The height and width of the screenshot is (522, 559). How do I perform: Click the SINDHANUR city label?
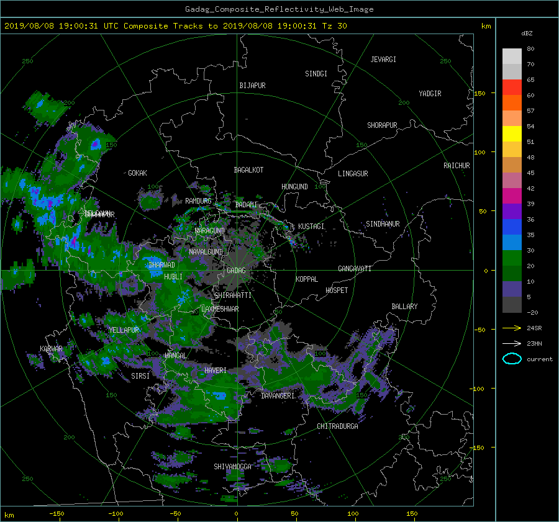coord(383,224)
